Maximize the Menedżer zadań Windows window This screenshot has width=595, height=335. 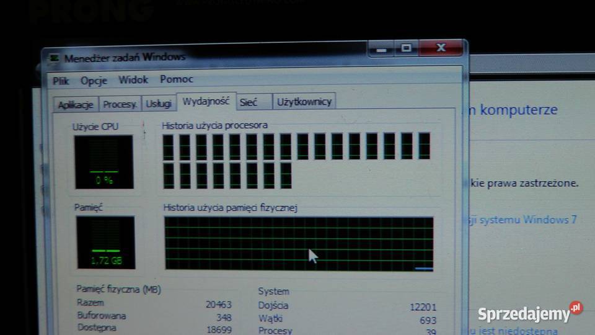pos(406,48)
